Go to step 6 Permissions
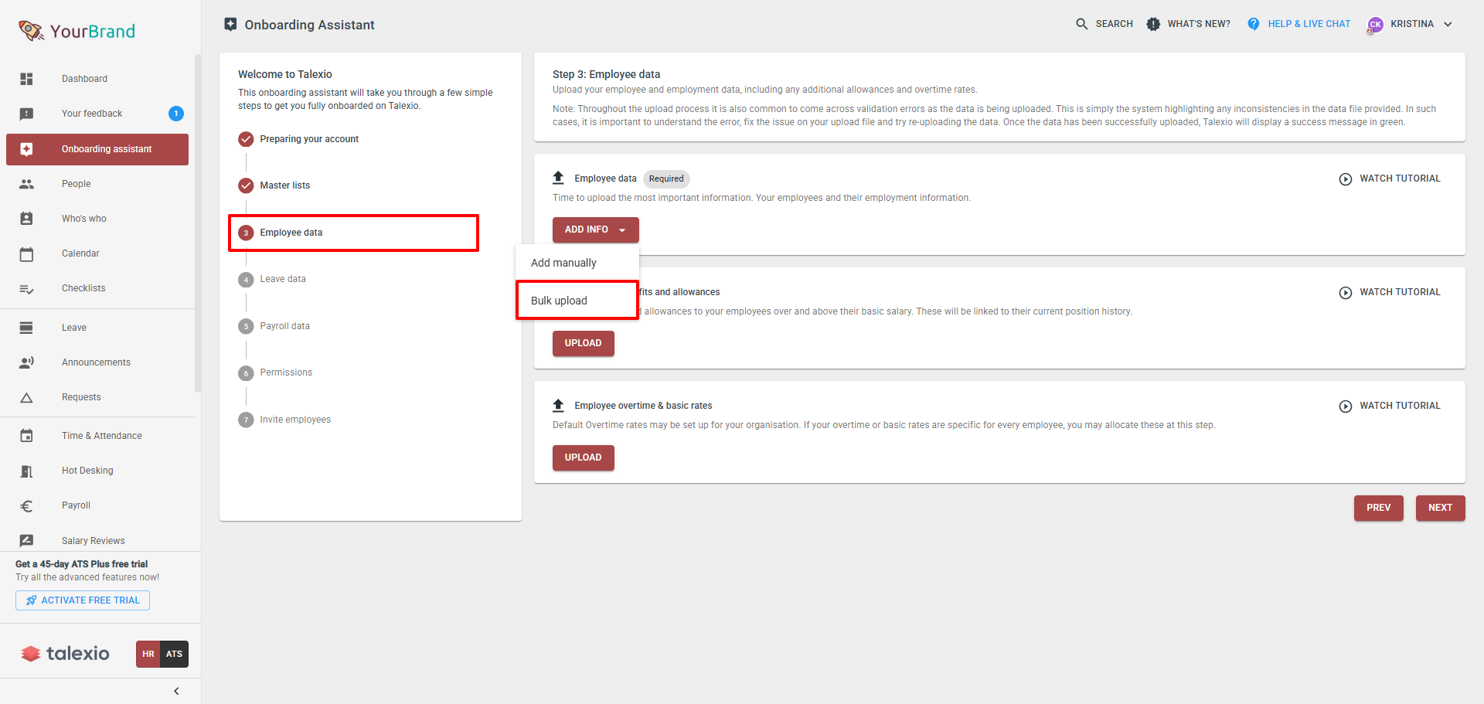 pos(276,372)
